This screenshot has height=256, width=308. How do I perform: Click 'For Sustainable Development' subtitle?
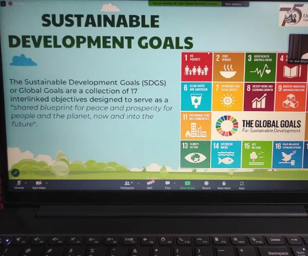(271, 131)
